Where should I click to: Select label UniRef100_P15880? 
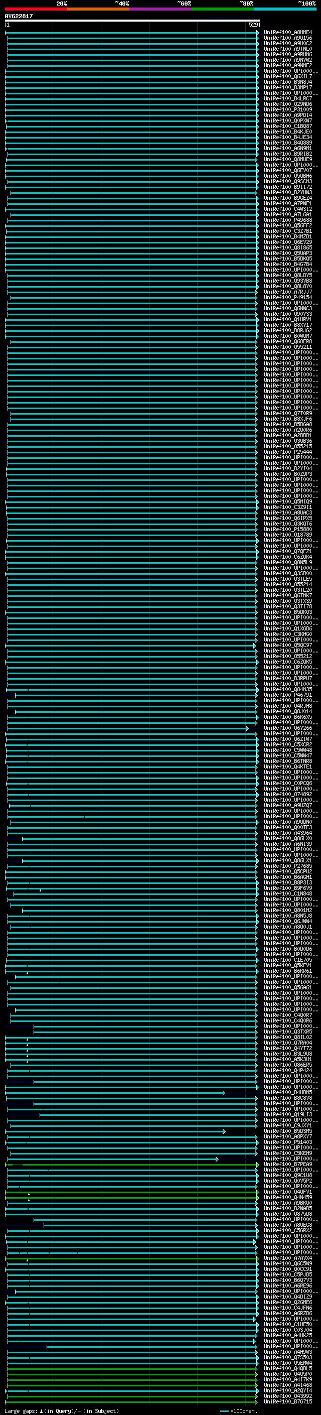pyautogui.click(x=287, y=529)
